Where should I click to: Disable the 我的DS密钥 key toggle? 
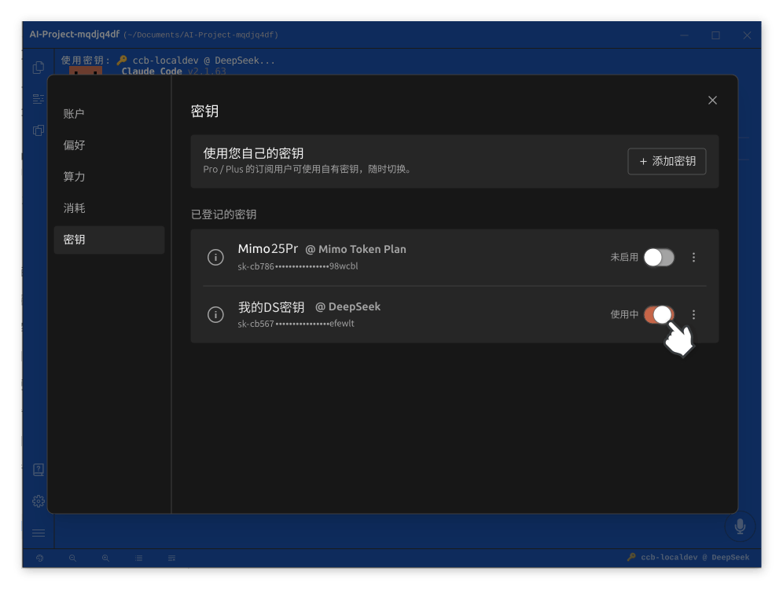pyautogui.click(x=659, y=314)
